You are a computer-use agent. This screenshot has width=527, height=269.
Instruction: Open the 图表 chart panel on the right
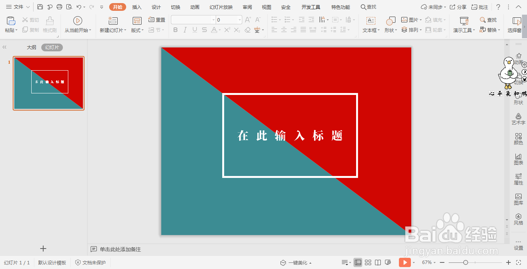click(x=518, y=159)
